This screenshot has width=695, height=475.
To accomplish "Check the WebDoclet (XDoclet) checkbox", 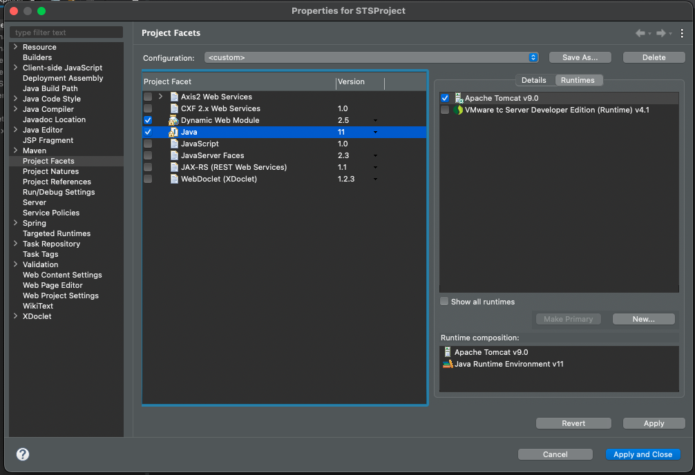I will coord(148,179).
